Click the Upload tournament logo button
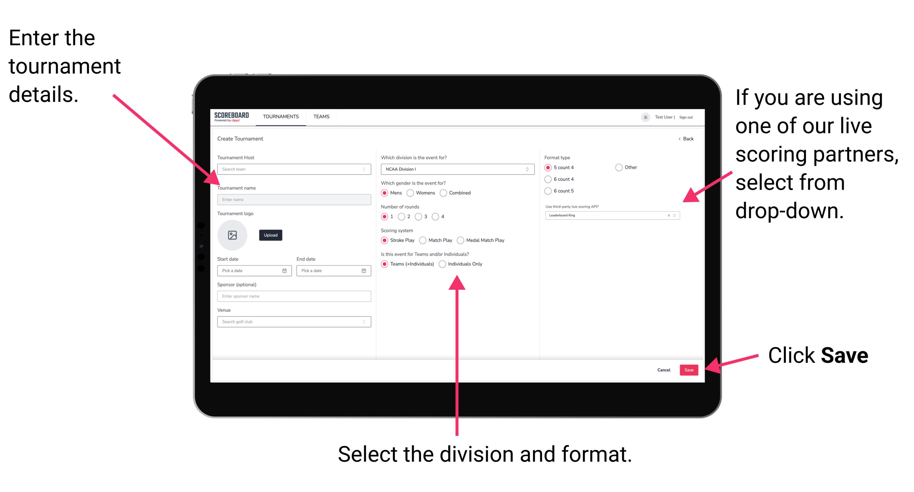 270,235
